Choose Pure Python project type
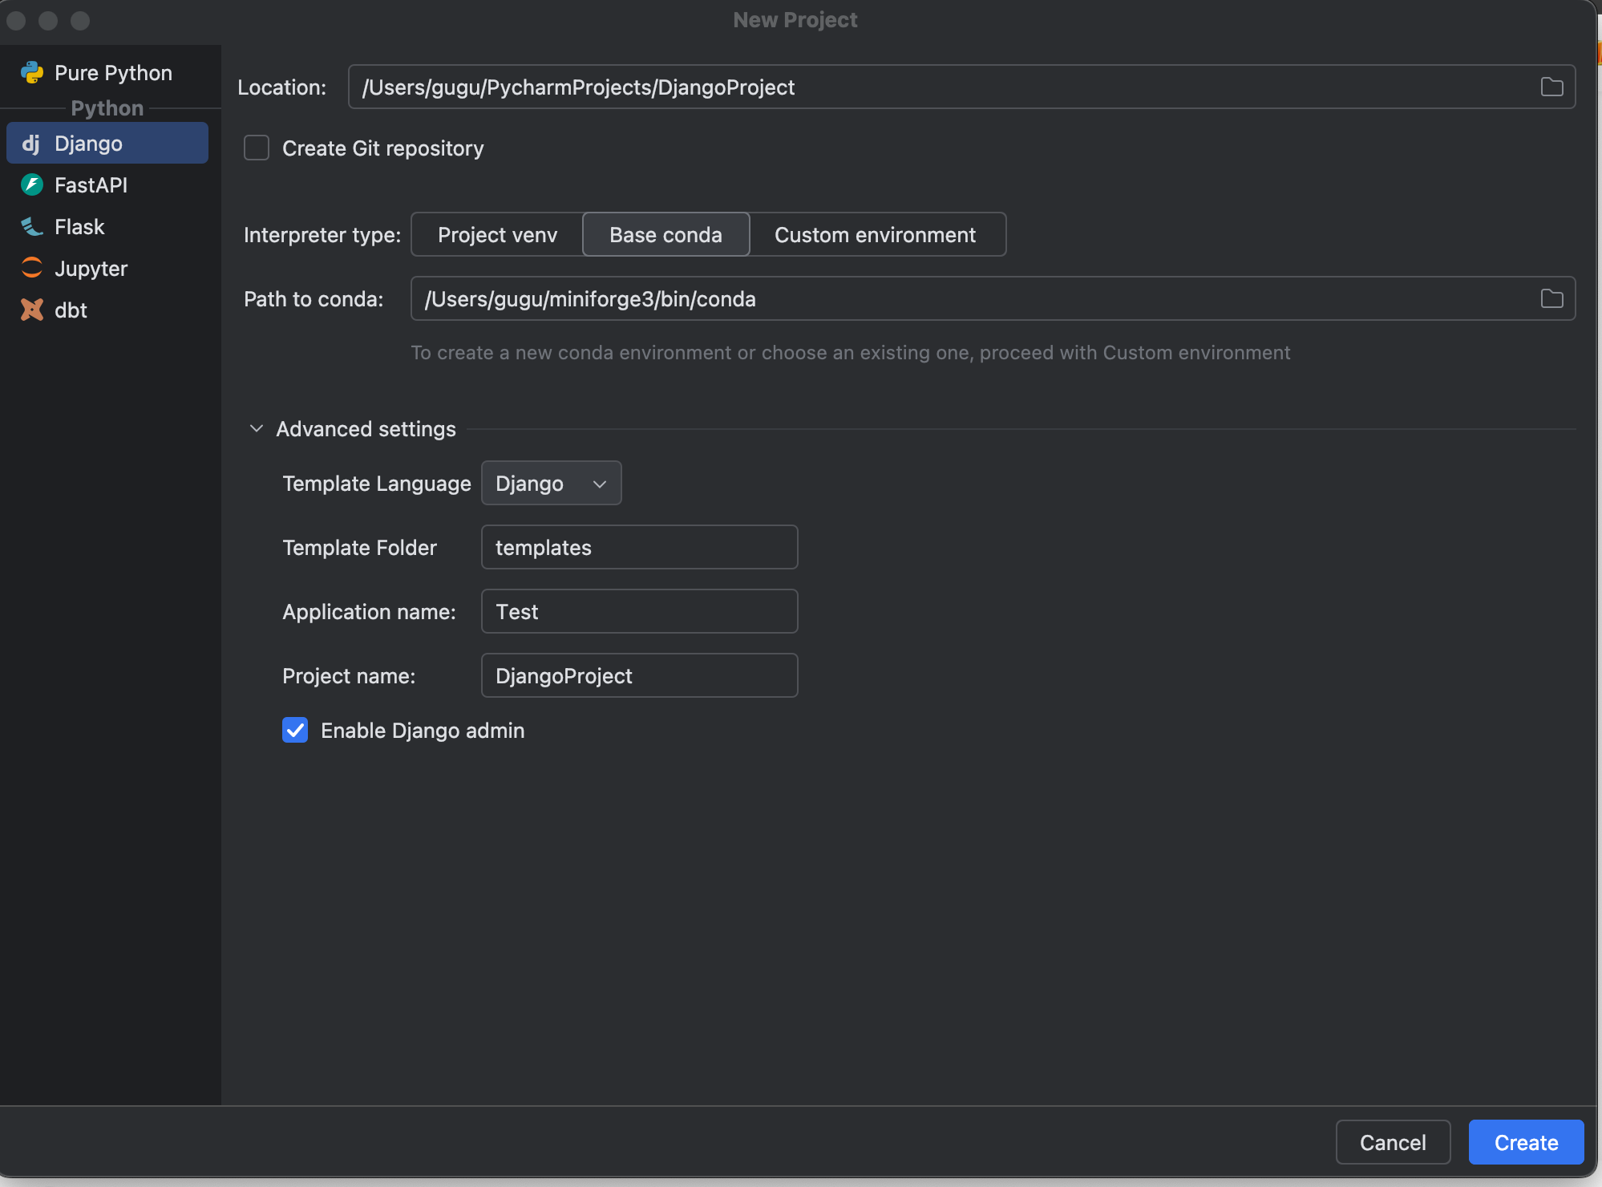 [x=107, y=73]
